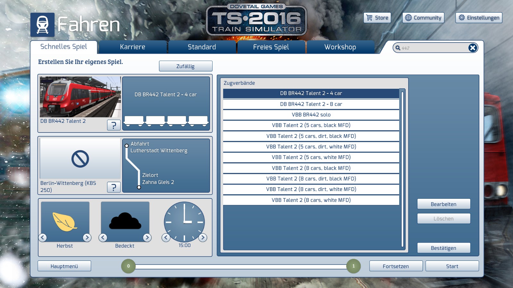Select consist DB BR442 Talent 2 - 4 car
The image size is (513, 288).
click(x=311, y=93)
